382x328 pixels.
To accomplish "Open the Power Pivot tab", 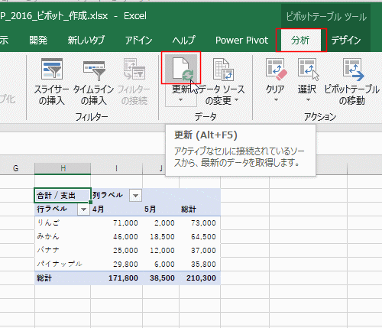I will click(x=242, y=41).
